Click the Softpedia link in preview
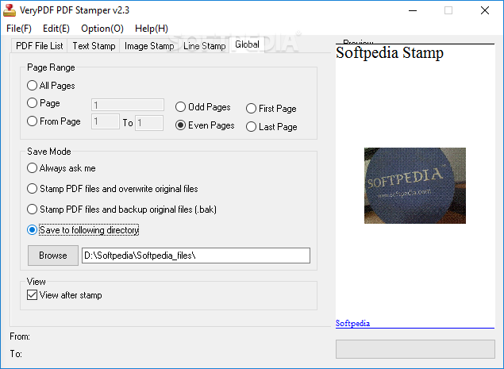The width and height of the screenshot is (504, 369). (352, 323)
